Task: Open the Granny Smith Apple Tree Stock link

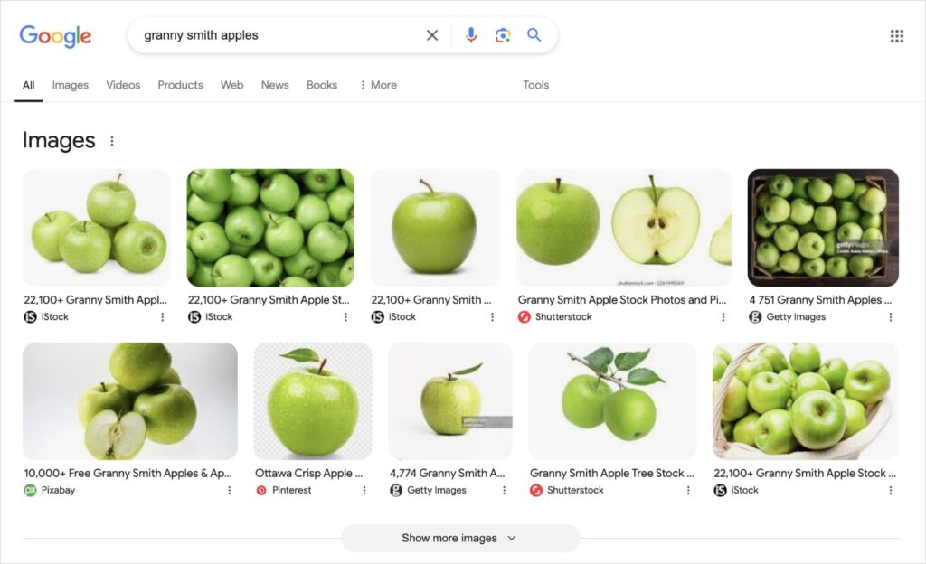Action: pos(611,473)
